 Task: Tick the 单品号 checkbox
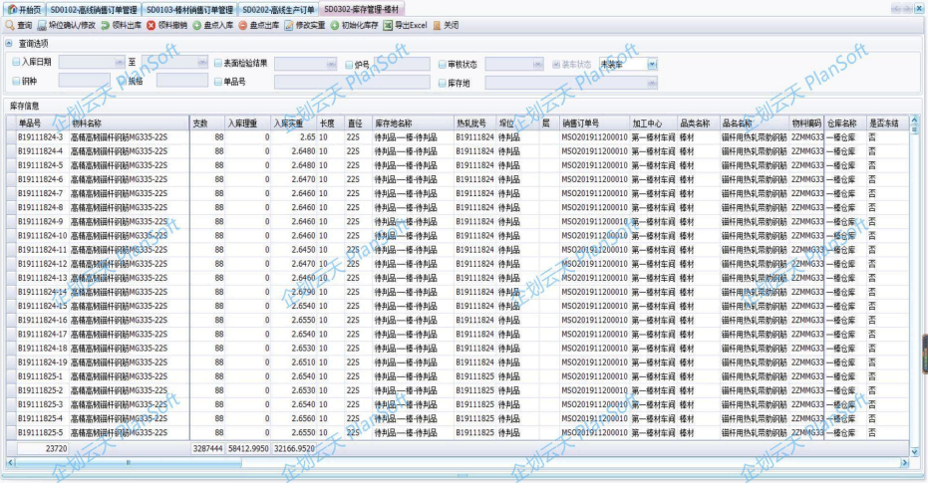pyautogui.click(x=217, y=82)
